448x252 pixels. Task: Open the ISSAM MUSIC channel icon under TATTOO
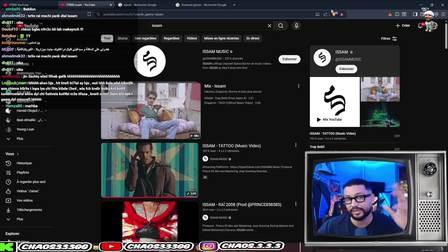[205, 159]
